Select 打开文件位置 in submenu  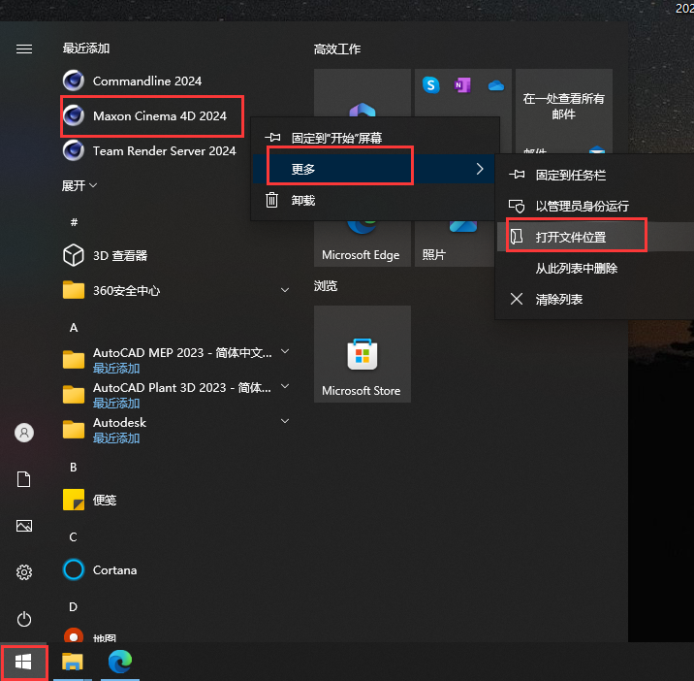click(595, 237)
